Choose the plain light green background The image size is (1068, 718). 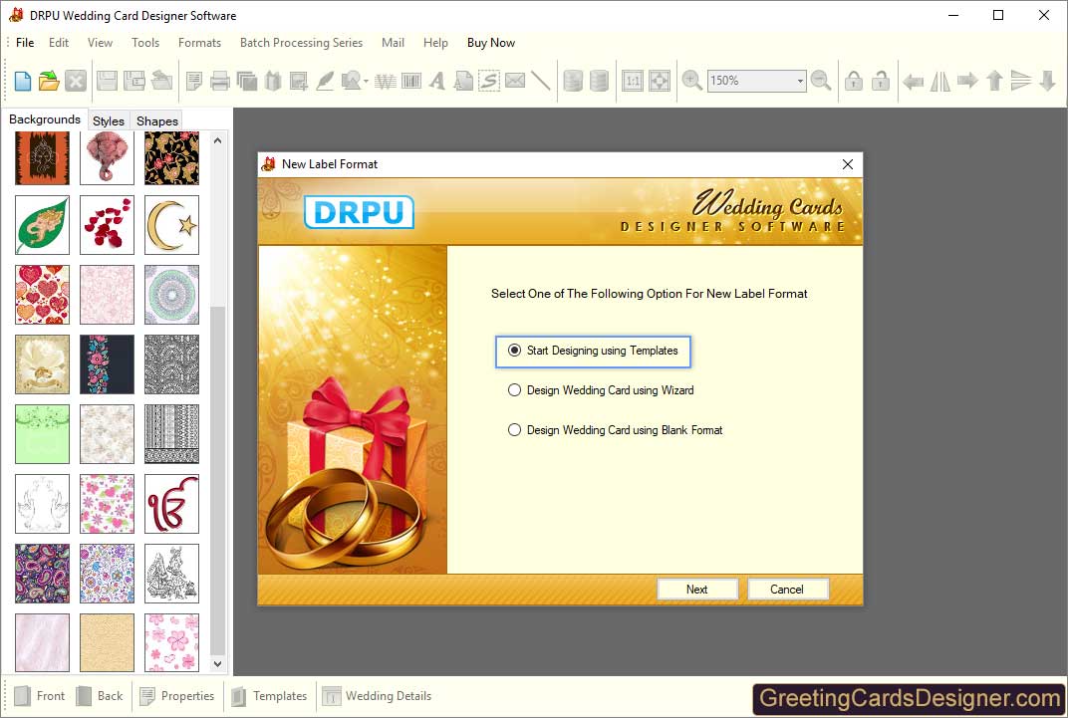[42, 434]
